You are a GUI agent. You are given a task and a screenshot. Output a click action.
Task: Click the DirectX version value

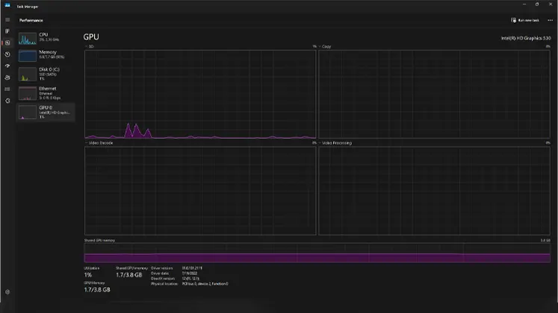click(190, 279)
